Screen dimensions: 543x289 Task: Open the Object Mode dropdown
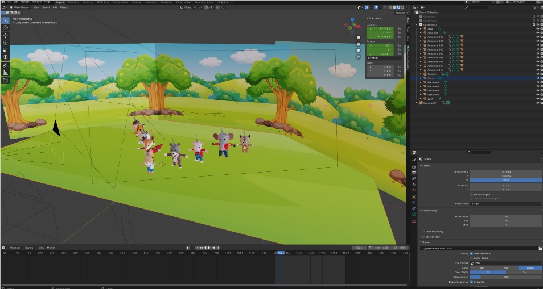[x=21, y=7]
